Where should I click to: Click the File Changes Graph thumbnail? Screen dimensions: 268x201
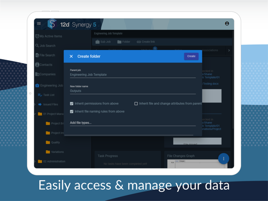[197, 164]
